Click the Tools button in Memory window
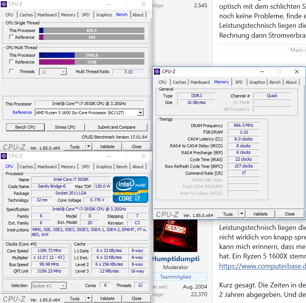306x303 pixels. click(x=228, y=214)
